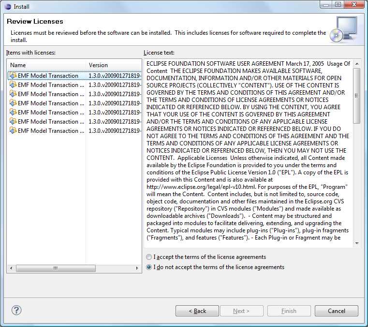Click inside the license text area

coord(248,153)
